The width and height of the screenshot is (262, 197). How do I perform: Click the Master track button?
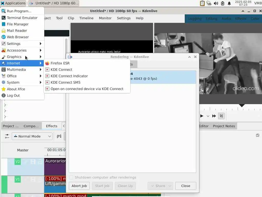(23, 150)
